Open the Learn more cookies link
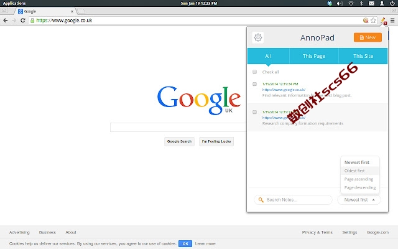The width and height of the screenshot is (398, 249). pyautogui.click(x=205, y=243)
